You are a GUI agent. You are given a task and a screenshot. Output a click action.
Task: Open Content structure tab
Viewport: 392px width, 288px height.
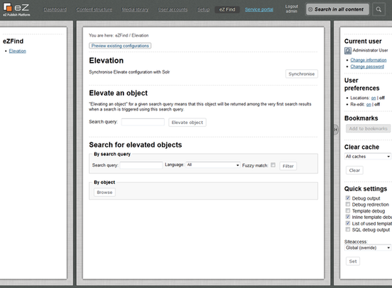(x=94, y=9)
